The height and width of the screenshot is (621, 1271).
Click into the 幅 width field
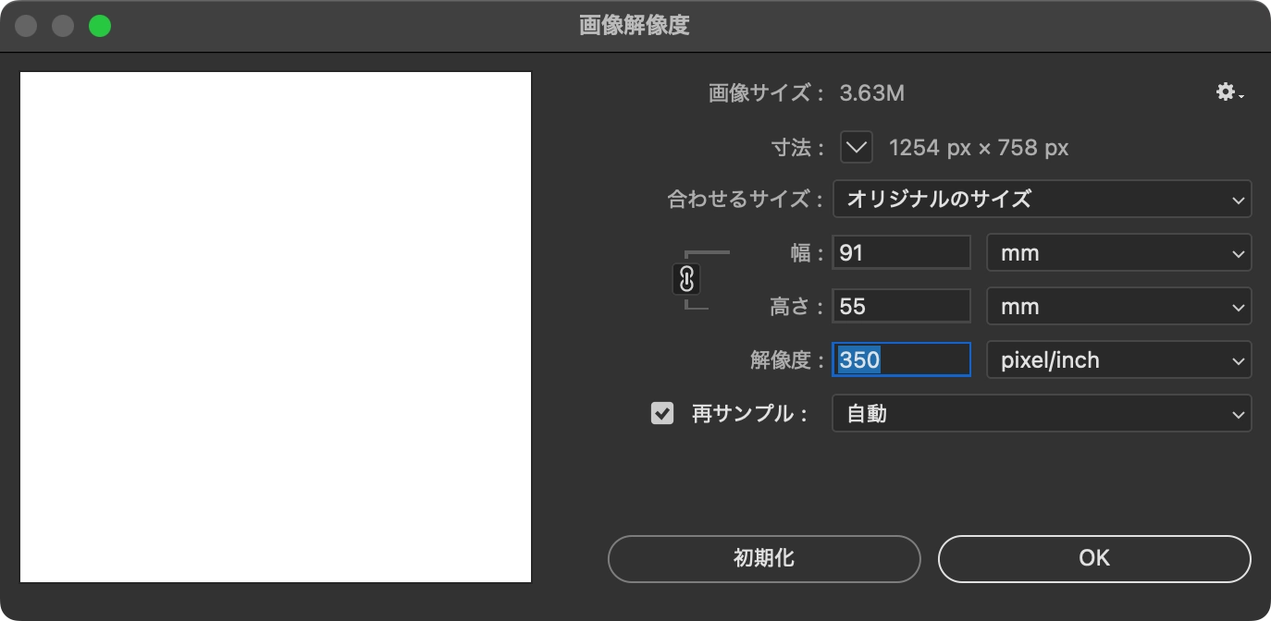pyautogui.click(x=901, y=253)
